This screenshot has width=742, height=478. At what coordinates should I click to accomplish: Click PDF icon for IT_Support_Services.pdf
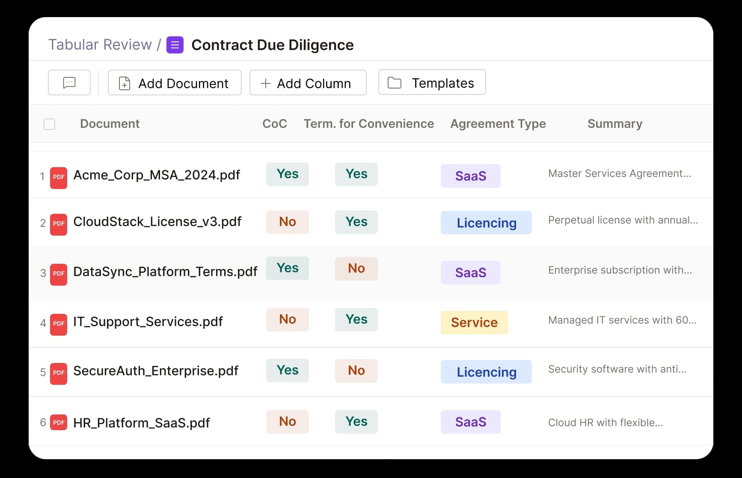coord(59,324)
